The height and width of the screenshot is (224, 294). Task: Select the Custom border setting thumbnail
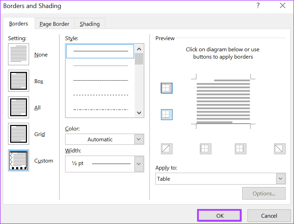pyautogui.click(x=19, y=160)
